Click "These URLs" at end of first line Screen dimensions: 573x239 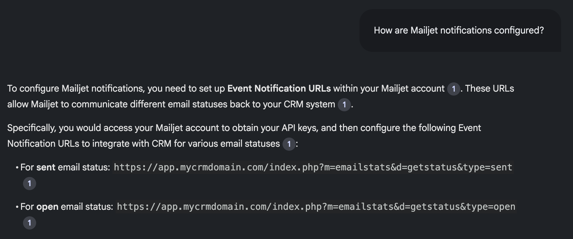tap(490, 89)
